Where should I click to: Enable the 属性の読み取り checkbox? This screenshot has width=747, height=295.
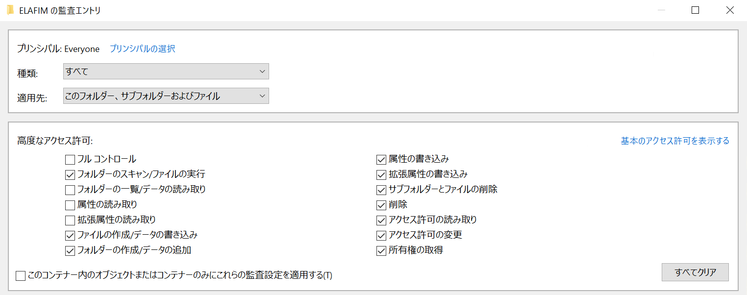70,205
